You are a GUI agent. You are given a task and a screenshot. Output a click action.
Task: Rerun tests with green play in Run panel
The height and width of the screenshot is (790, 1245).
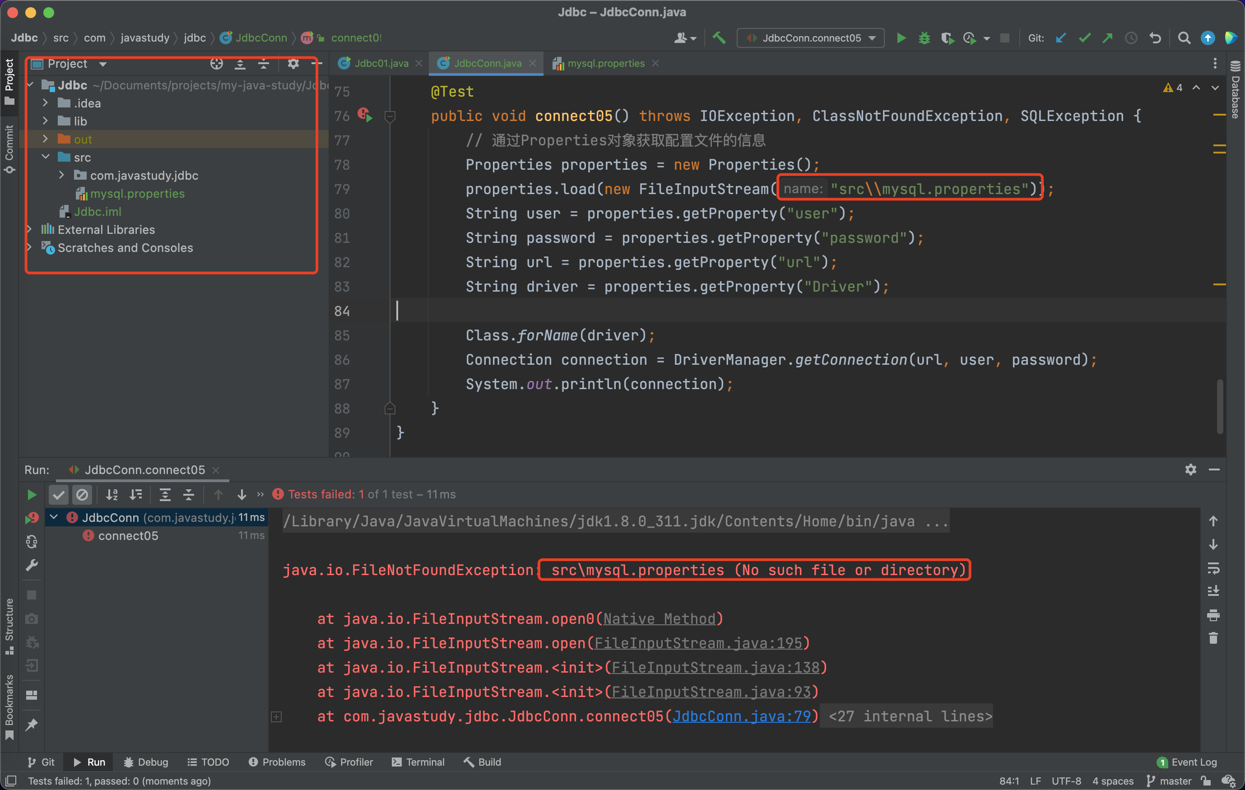coord(32,495)
